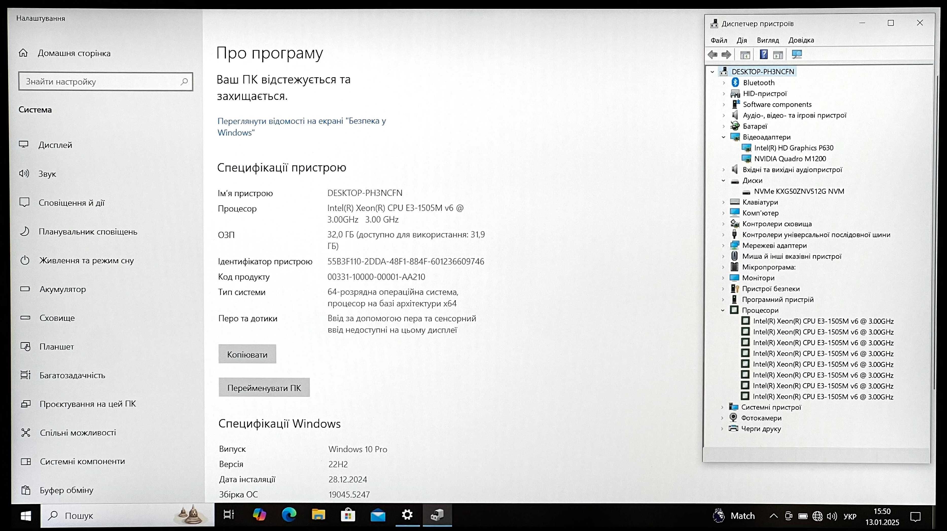Open the Файл menu in Device Manager
947x531 pixels.
point(719,40)
